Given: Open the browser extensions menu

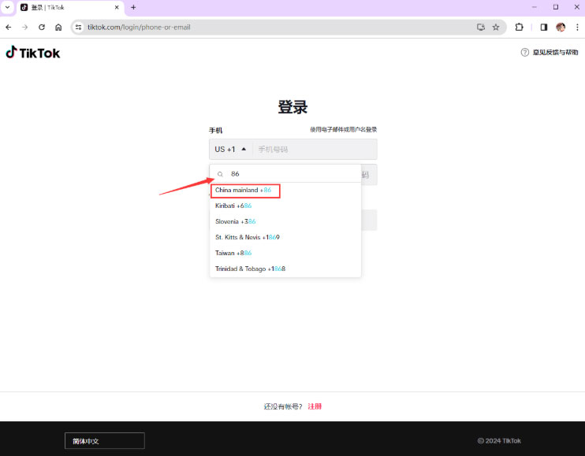Looking at the screenshot, I should pos(519,28).
